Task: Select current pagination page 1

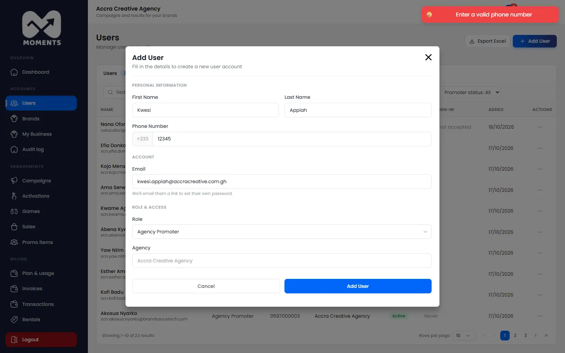Action: point(505,336)
